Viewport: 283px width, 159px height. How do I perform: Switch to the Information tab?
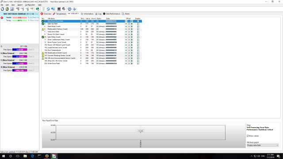(x=87, y=14)
